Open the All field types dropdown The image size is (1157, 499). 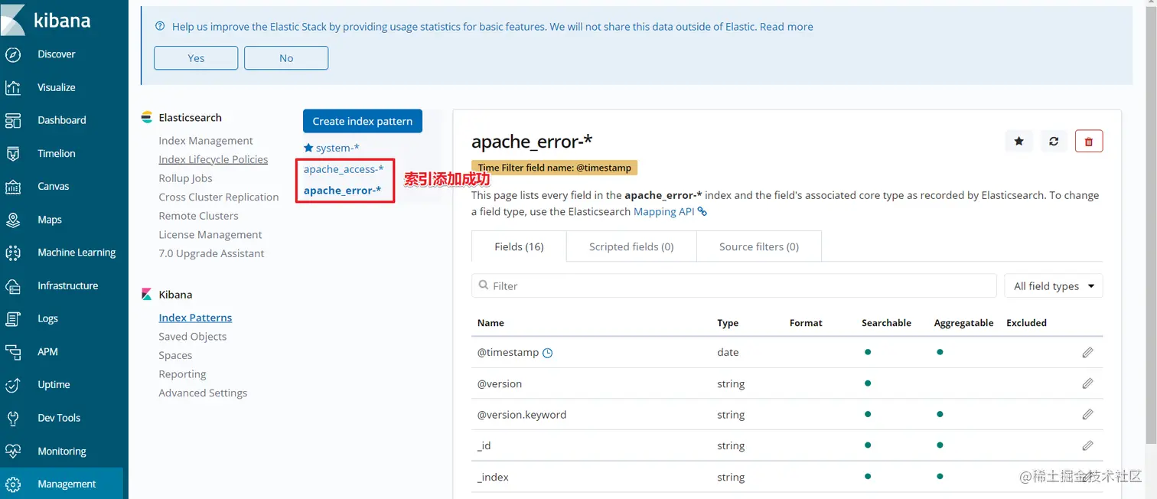[1053, 285]
